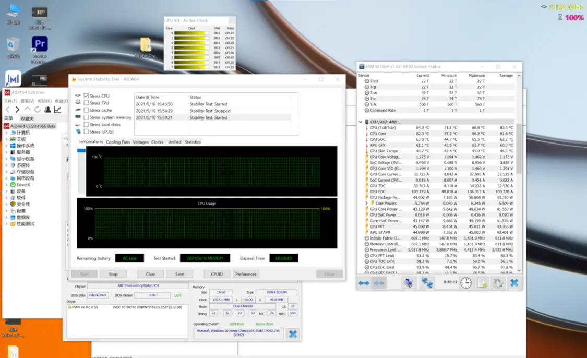Screen dimensions: 587x358
Task: Collapse the CPU [#0] AMD sensor group
Action: tap(360, 122)
